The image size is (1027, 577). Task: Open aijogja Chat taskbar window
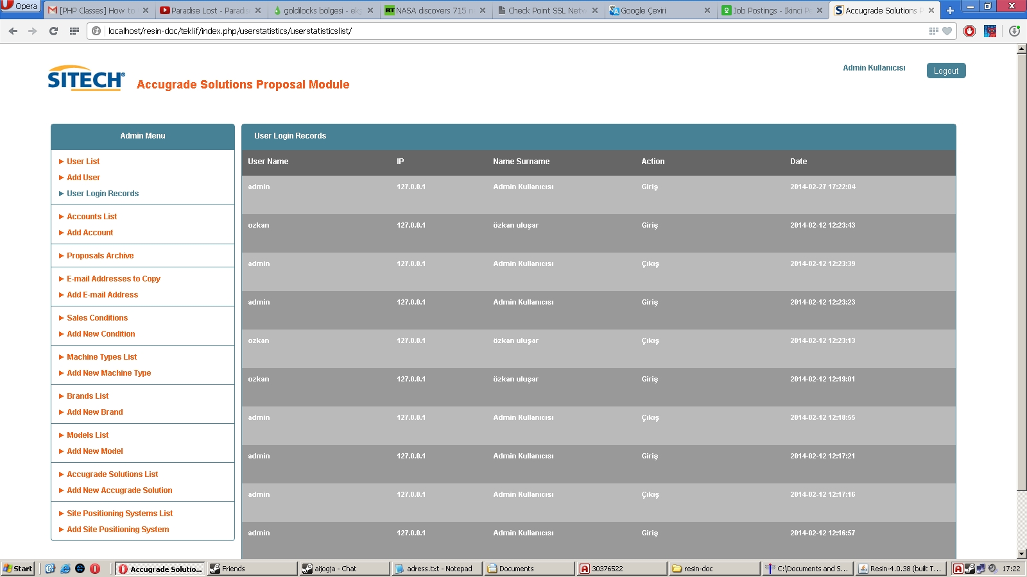point(345,569)
